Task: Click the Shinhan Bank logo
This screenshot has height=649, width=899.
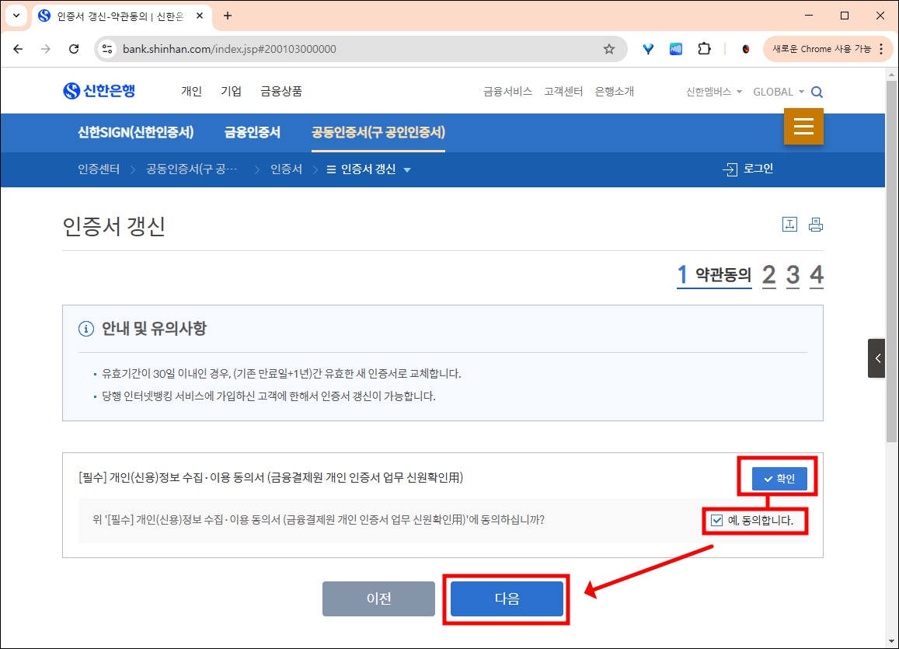Action: tap(101, 90)
